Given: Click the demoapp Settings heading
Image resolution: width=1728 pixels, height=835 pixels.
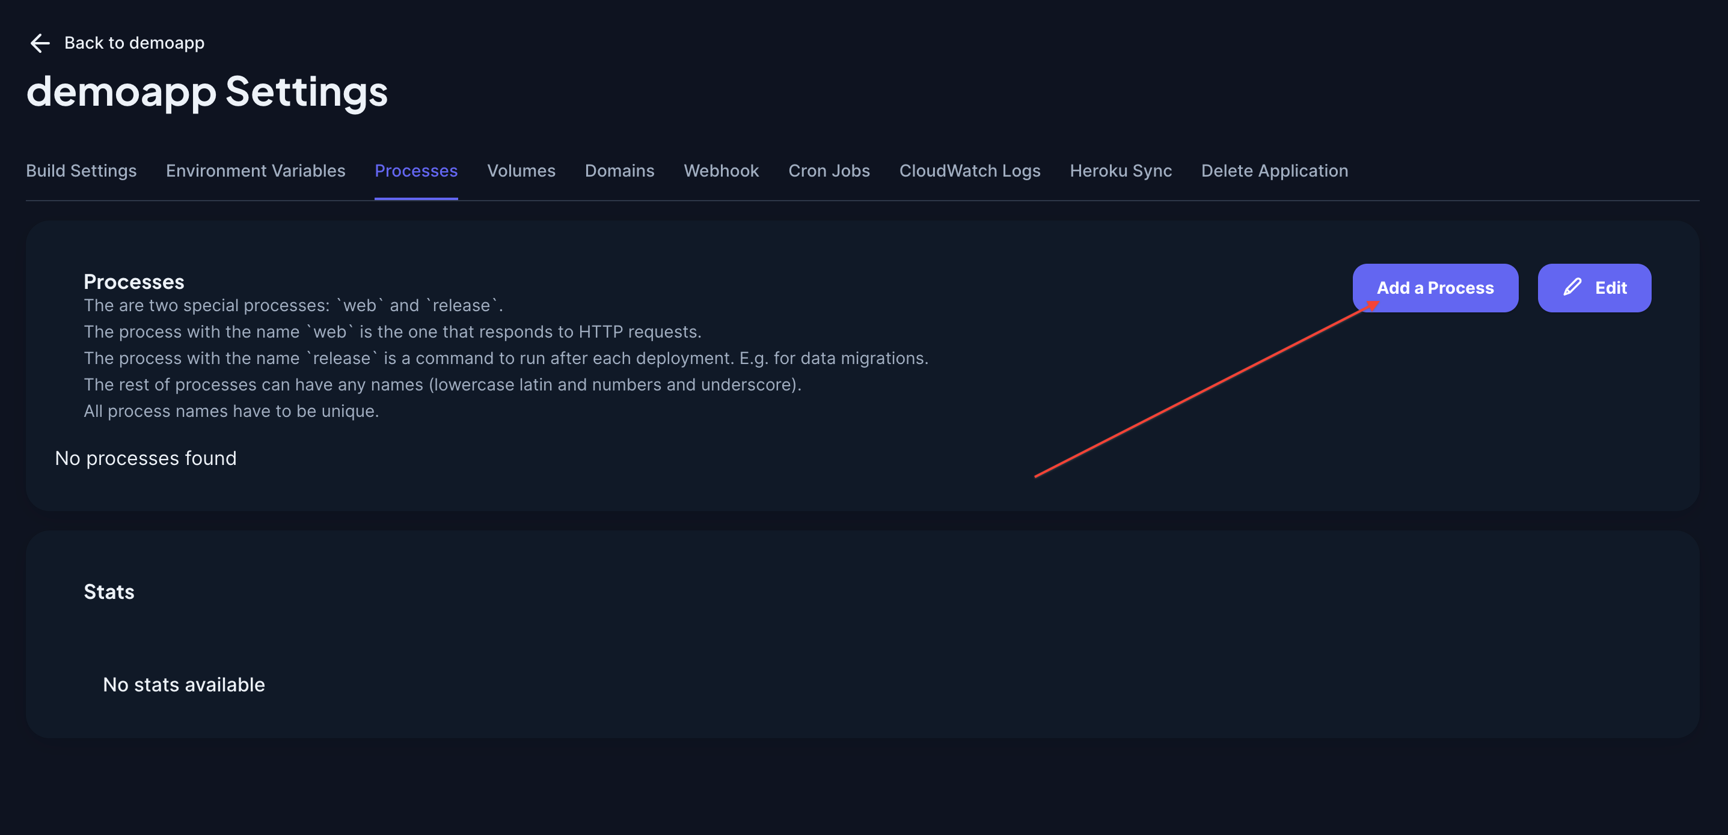Looking at the screenshot, I should click(x=207, y=93).
